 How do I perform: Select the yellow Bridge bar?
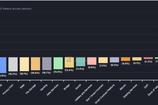pos(69,62)
